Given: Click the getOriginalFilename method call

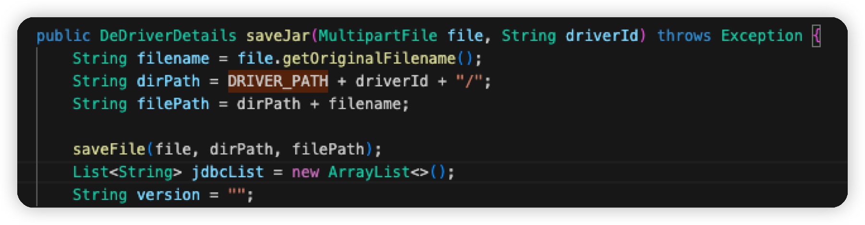Looking at the screenshot, I should click(369, 58).
